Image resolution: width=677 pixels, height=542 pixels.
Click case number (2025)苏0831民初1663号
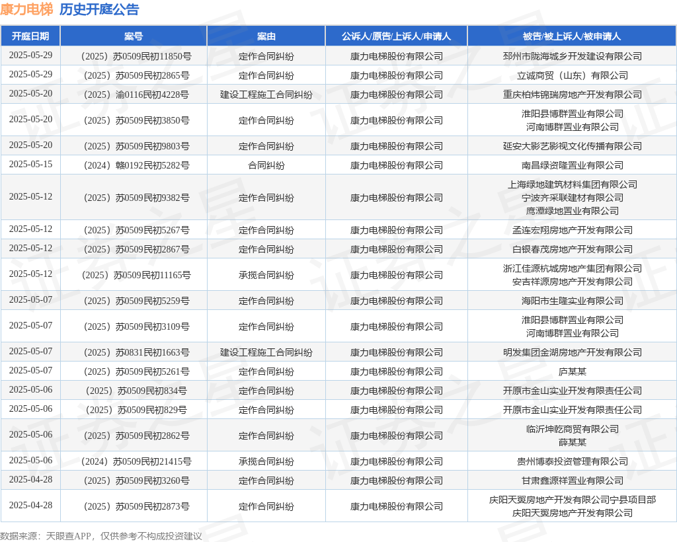(136, 352)
